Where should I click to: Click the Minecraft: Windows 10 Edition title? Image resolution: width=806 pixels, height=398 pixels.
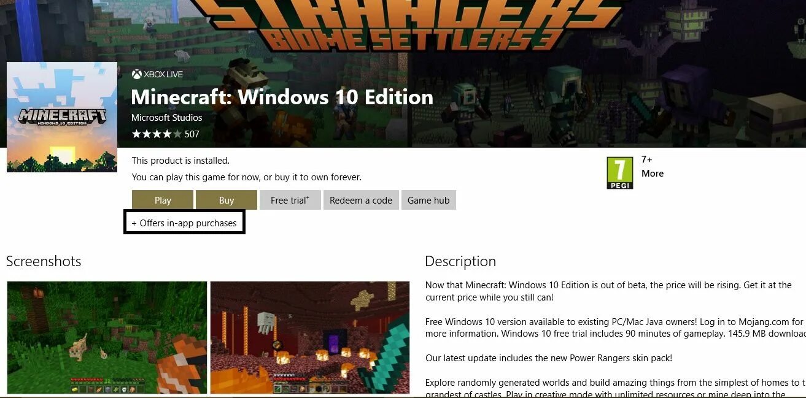pos(282,97)
